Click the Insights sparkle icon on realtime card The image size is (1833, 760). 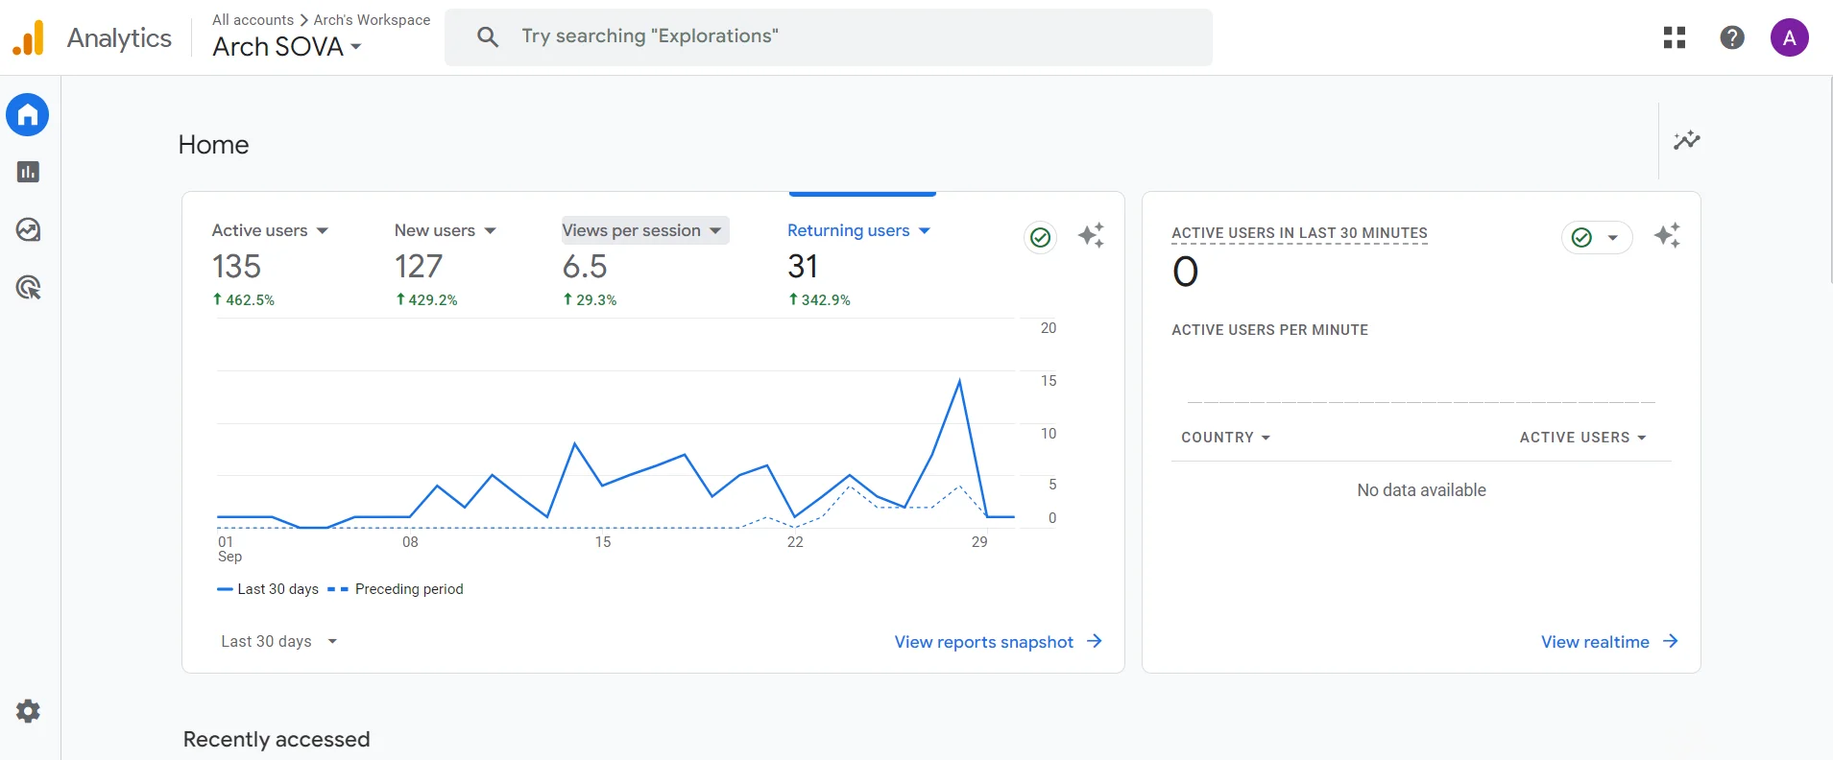click(x=1667, y=235)
